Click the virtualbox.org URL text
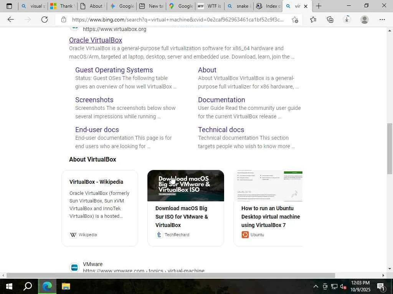Viewport: 393px width, 294px height. (114, 29)
